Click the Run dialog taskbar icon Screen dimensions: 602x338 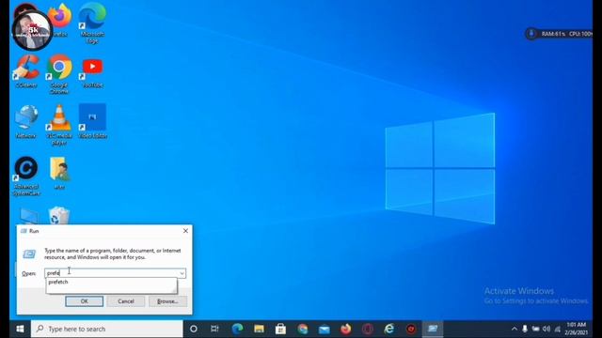coord(433,329)
